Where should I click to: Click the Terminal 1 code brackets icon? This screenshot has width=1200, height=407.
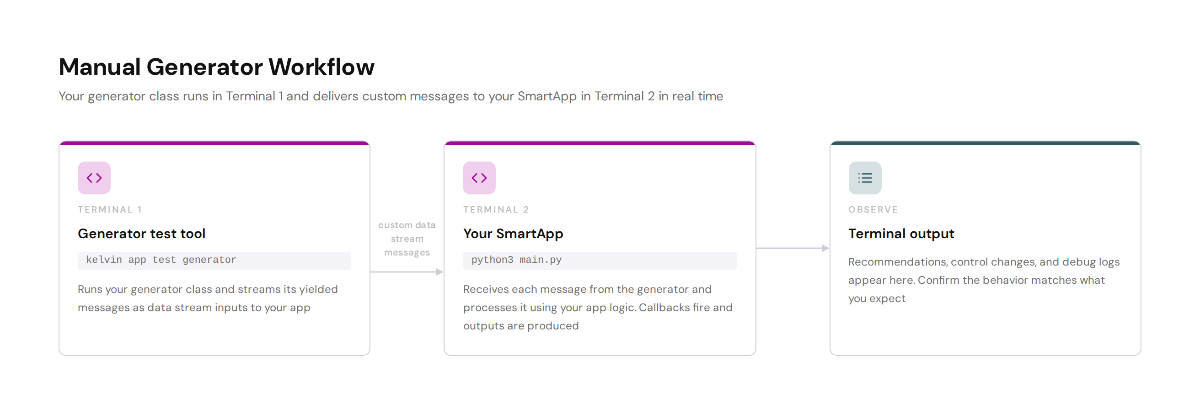(x=94, y=178)
